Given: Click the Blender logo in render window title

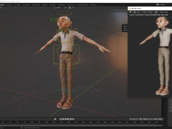Looking at the screenshot, I should [x=130, y=8].
